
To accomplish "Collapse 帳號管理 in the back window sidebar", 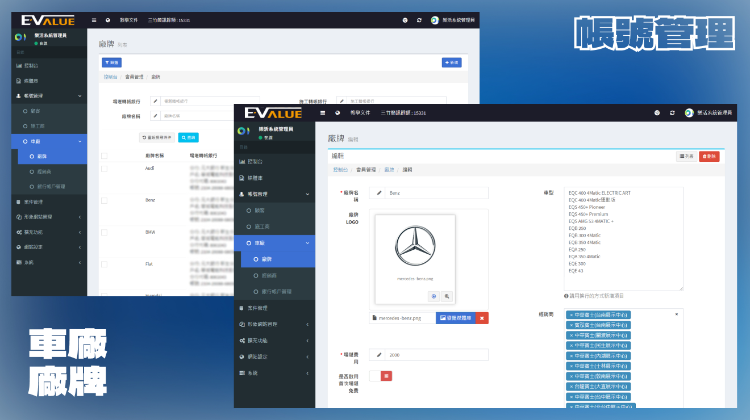I will [49, 96].
